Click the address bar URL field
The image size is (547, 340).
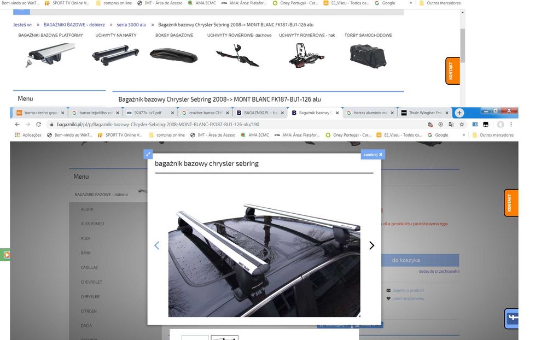pos(237,125)
